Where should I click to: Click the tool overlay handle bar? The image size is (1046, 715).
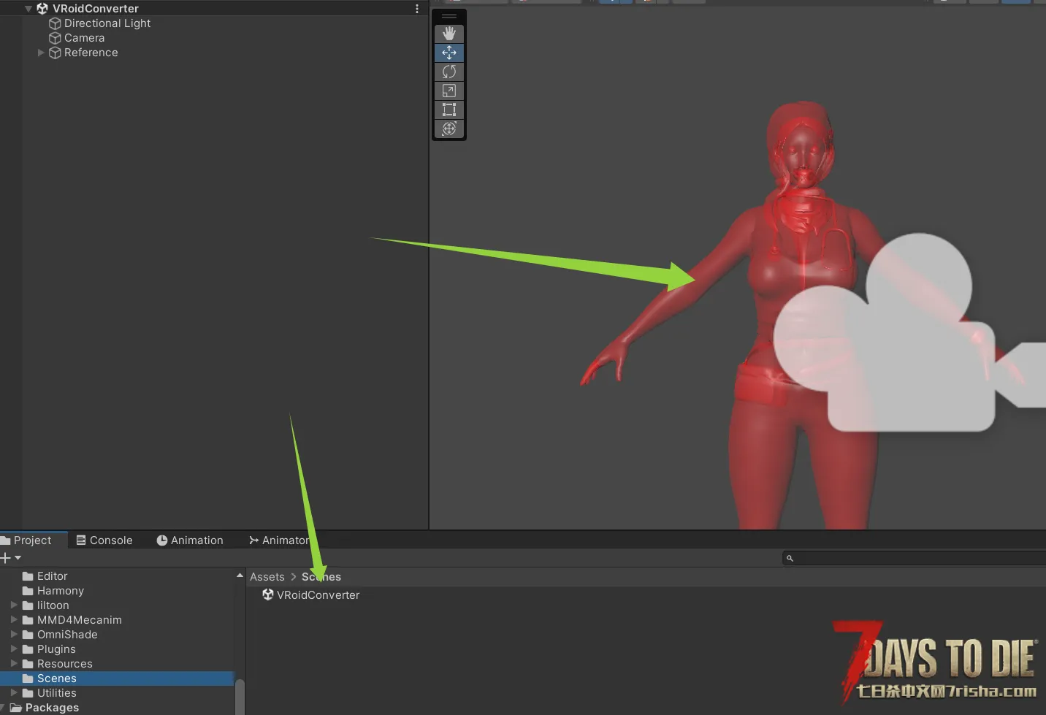click(449, 16)
